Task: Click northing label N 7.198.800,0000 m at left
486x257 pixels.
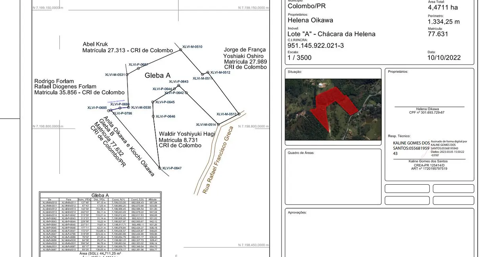Action: [48, 127]
